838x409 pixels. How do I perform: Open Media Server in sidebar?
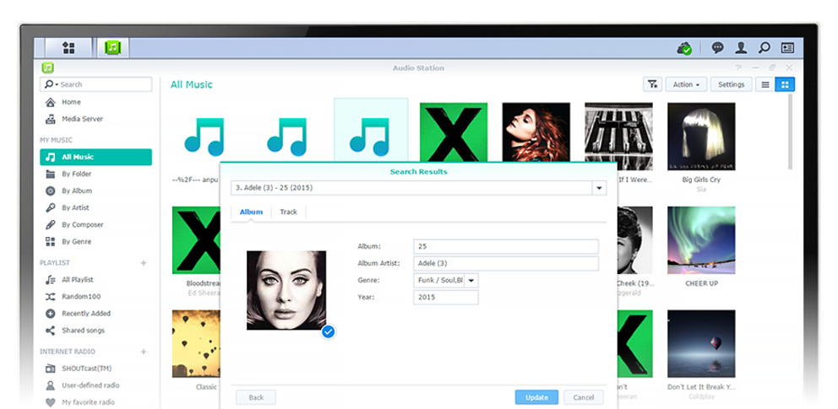(95, 119)
